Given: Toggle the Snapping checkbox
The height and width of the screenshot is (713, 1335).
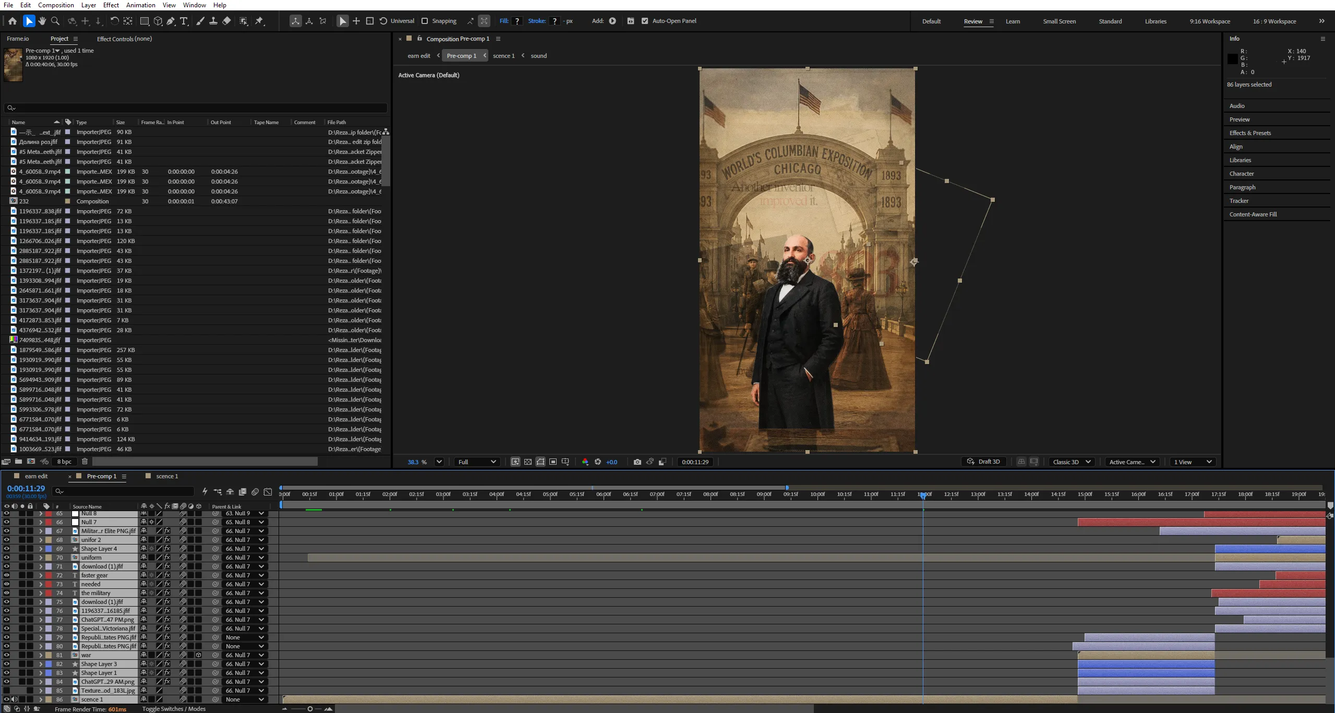Looking at the screenshot, I should 425,21.
